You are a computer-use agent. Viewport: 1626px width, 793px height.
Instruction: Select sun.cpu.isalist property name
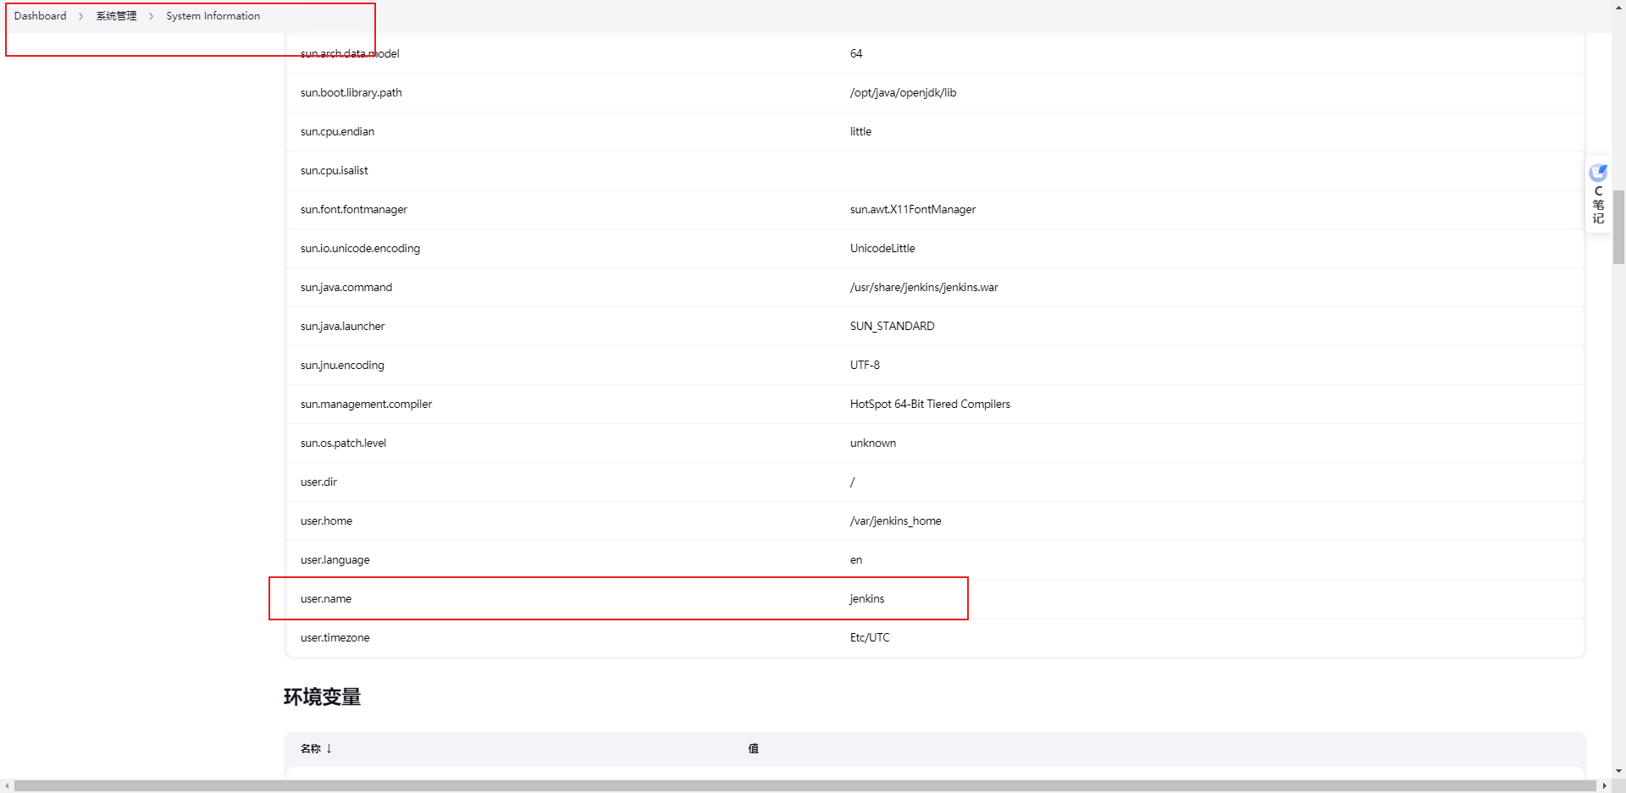pos(334,170)
